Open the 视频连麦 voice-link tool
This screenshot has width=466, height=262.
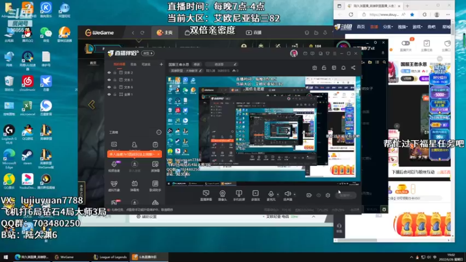coord(114,167)
